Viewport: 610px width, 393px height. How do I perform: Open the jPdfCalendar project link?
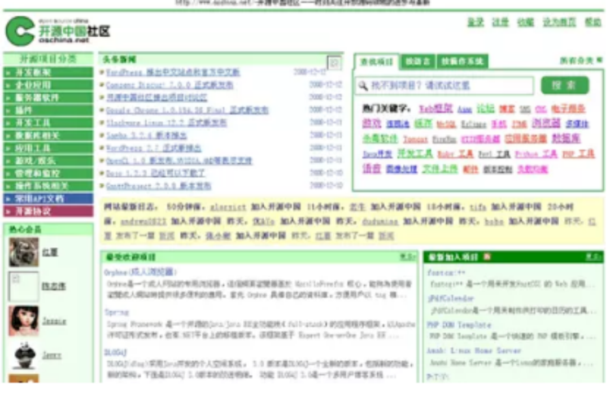click(x=451, y=299)
